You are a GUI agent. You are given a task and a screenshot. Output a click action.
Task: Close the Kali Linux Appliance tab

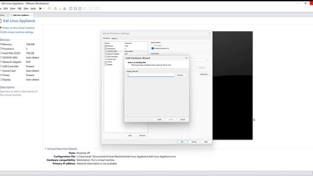tap(31, 15)
